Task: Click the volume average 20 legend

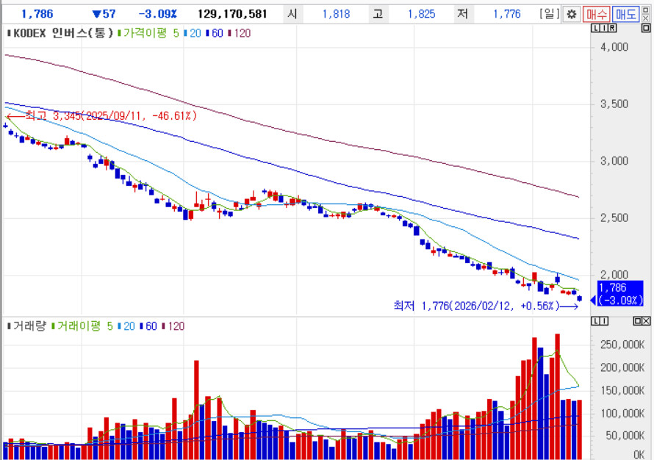Action: pyautogui.click(x=126, y=326)
